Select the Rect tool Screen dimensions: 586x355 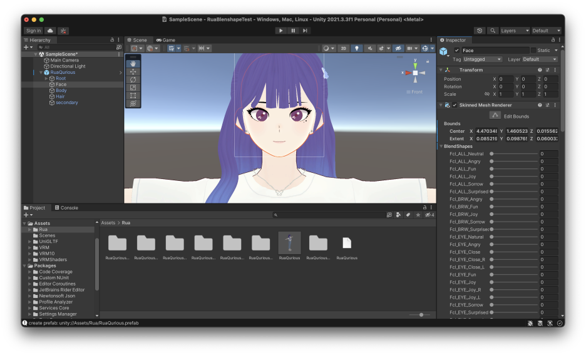pyautogui.click(x=133, y=95)
